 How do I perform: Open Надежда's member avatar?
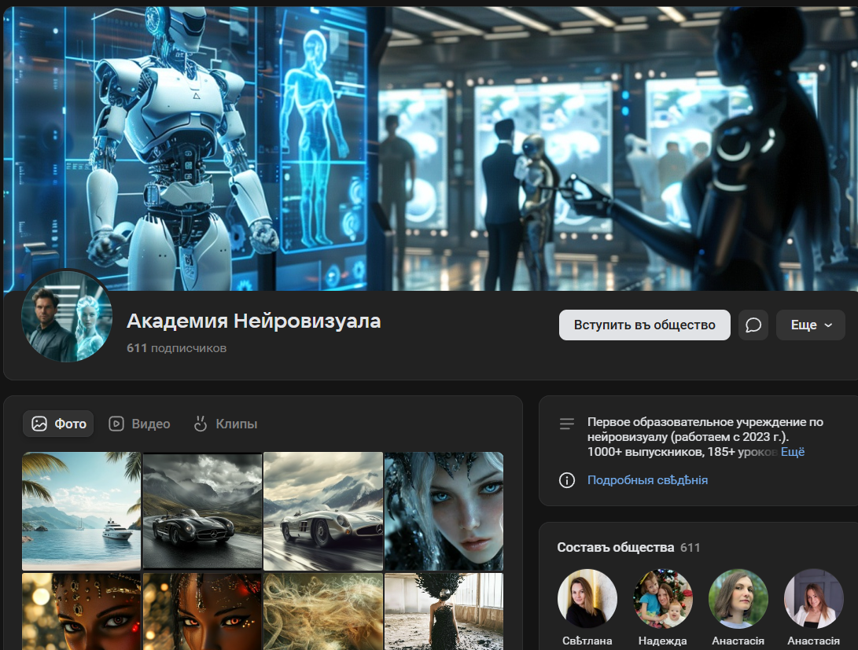(x=663, y=598)
